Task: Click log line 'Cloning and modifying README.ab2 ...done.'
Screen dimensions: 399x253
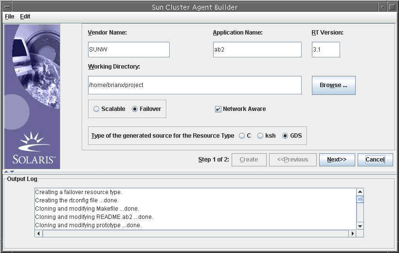Action: [94, 217]
